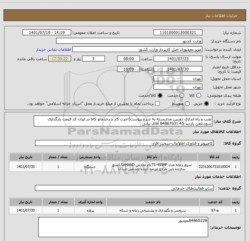250x241 pixels.
Task: Click the goods name cell TS-459MP SAMAND
Action: (x=152, y=167)
